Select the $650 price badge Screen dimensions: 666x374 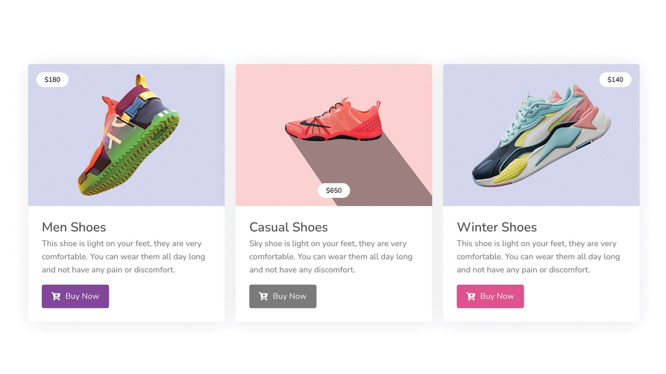click(x=334, y=190)
